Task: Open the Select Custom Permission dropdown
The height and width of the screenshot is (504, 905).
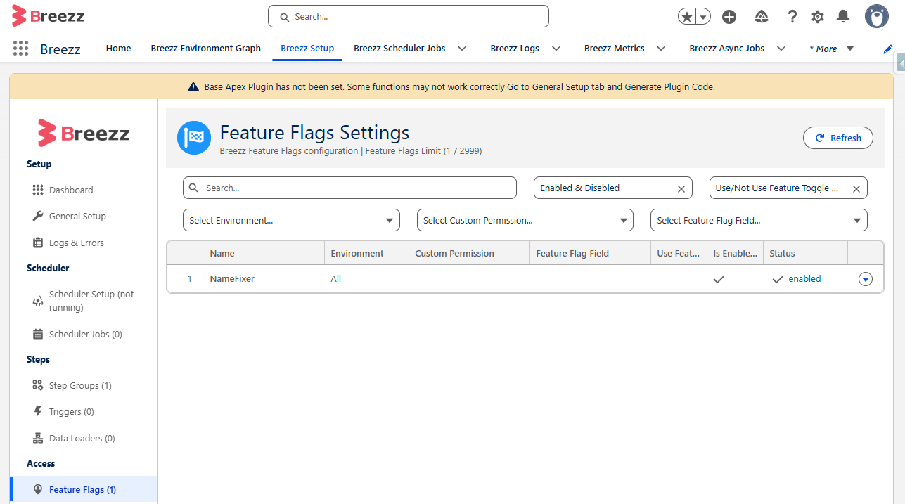Action: (x=525, y=220)
